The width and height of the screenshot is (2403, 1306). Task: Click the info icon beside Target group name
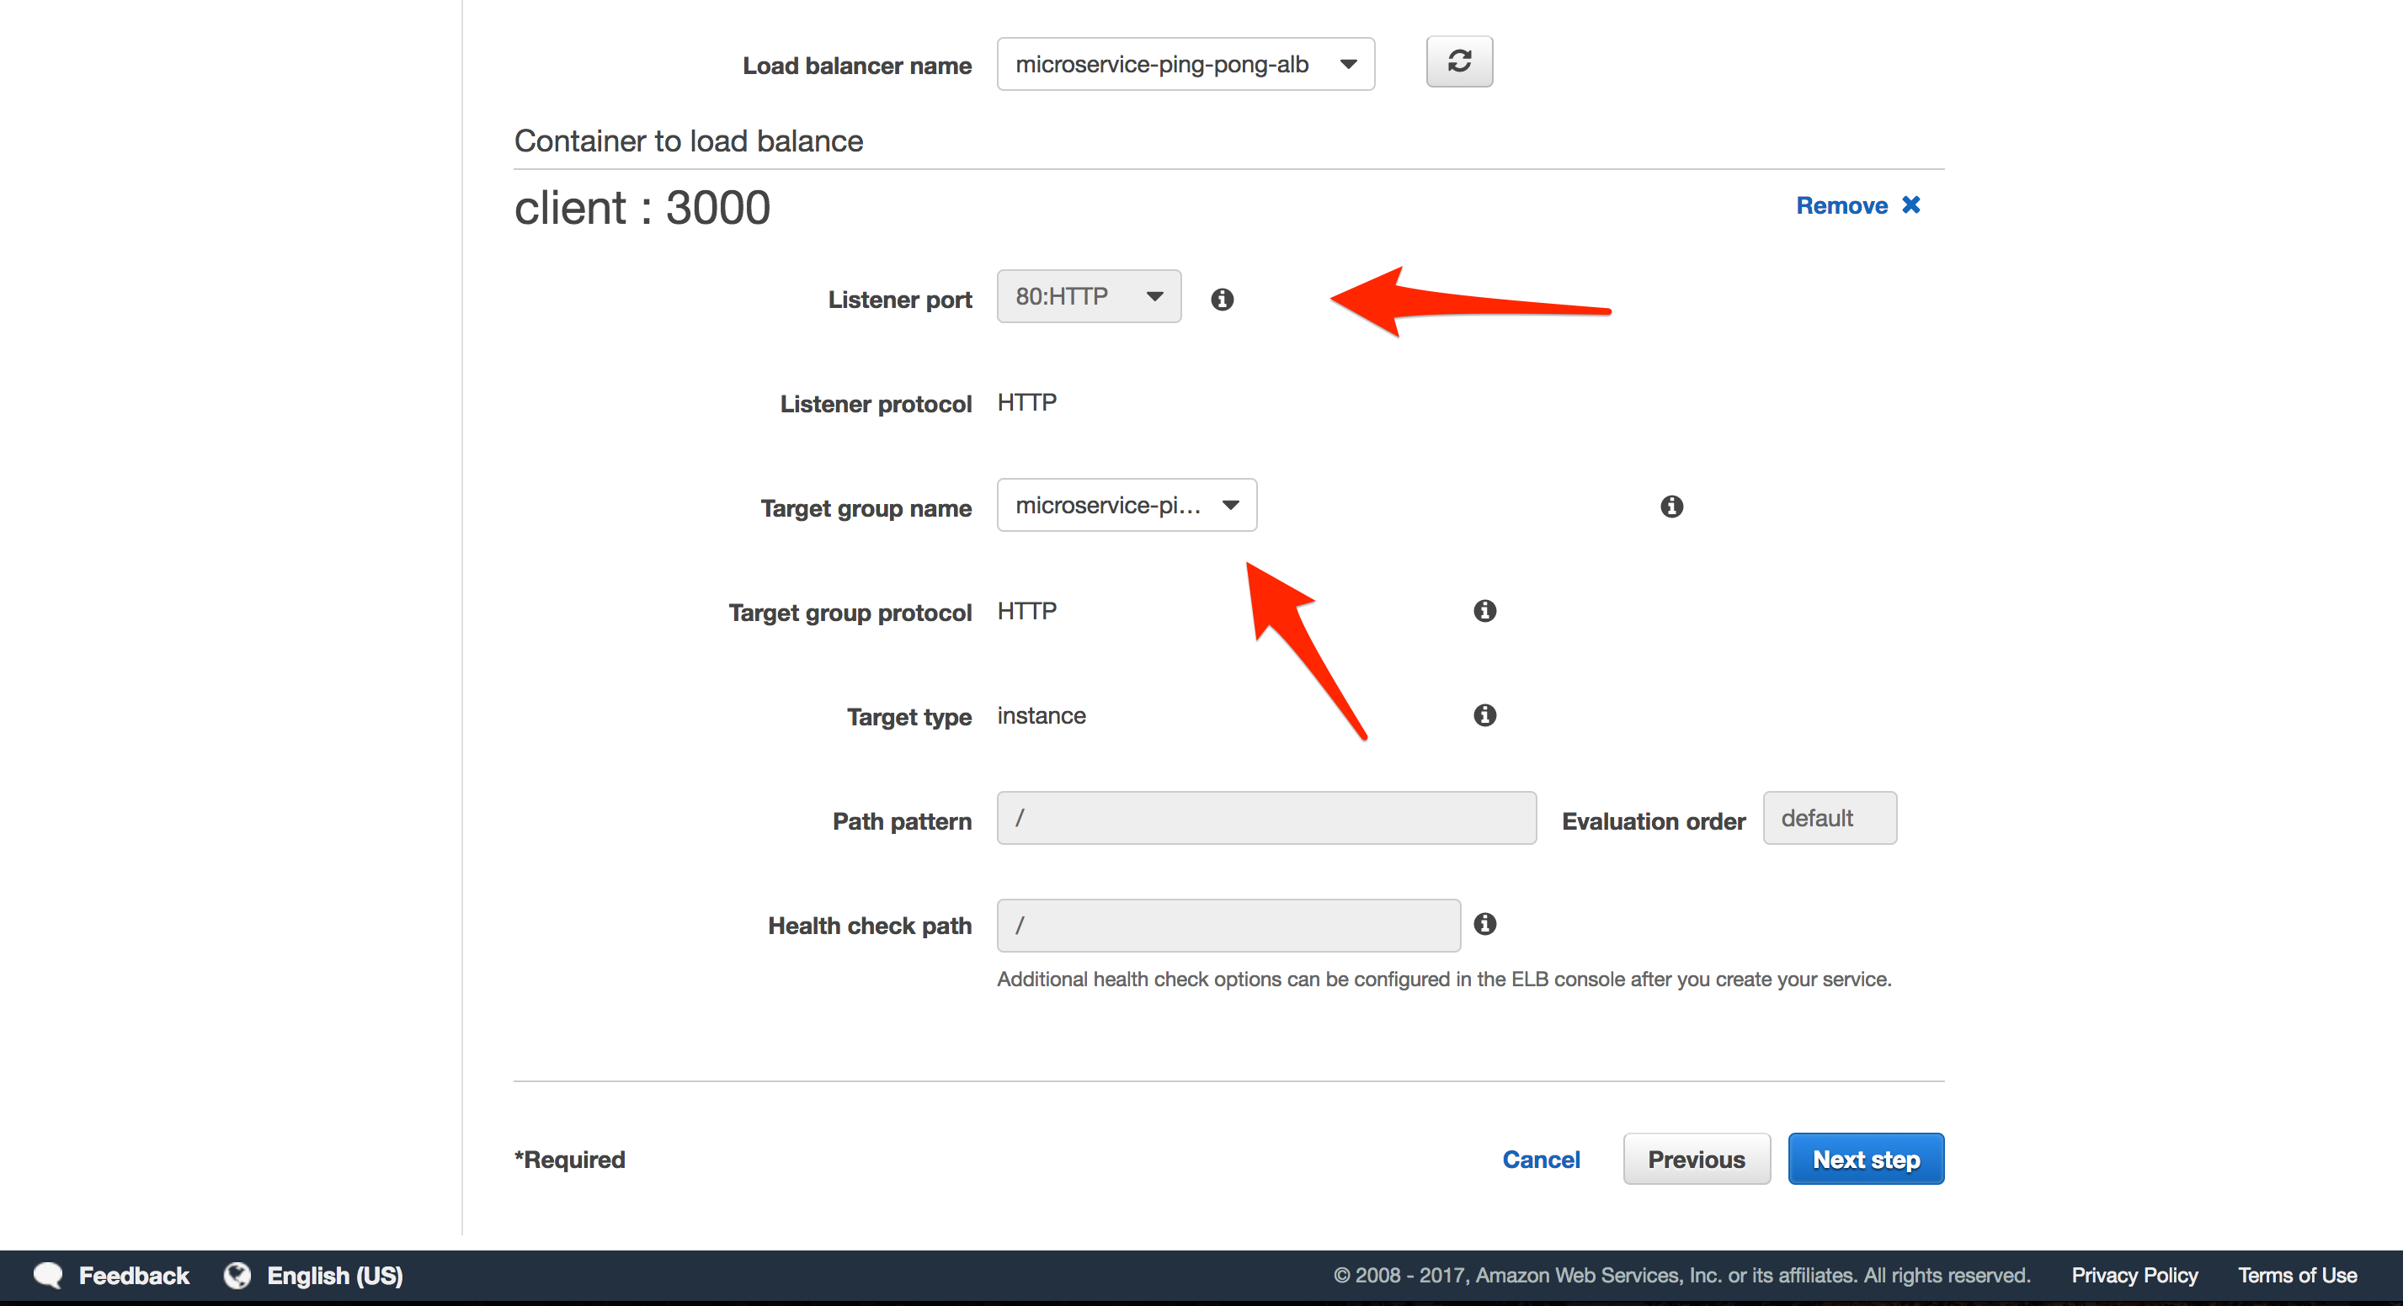click(1670, 507)
